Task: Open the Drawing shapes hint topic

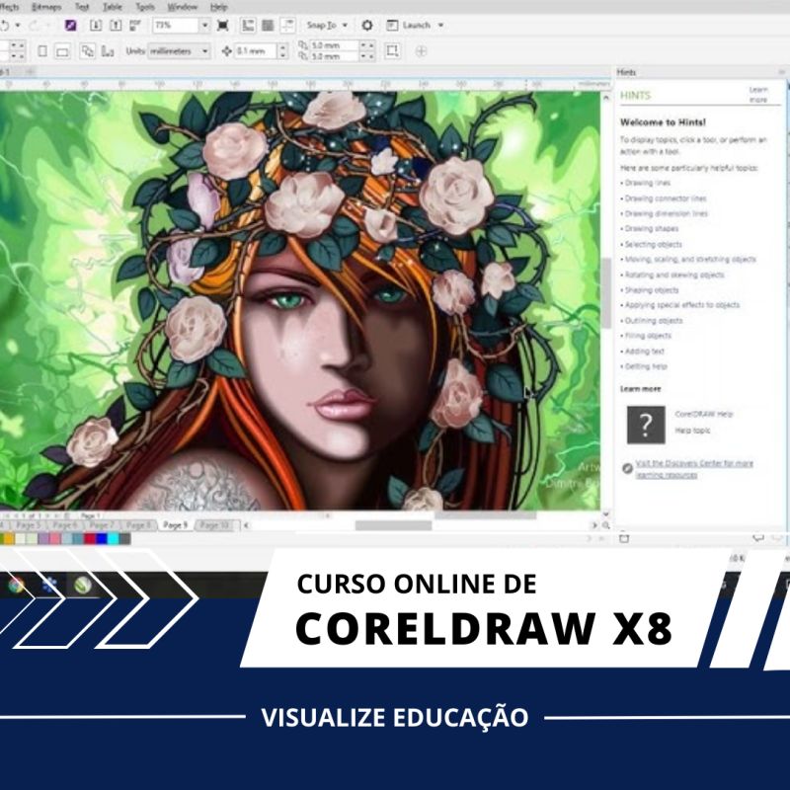Action: point(652,229)
